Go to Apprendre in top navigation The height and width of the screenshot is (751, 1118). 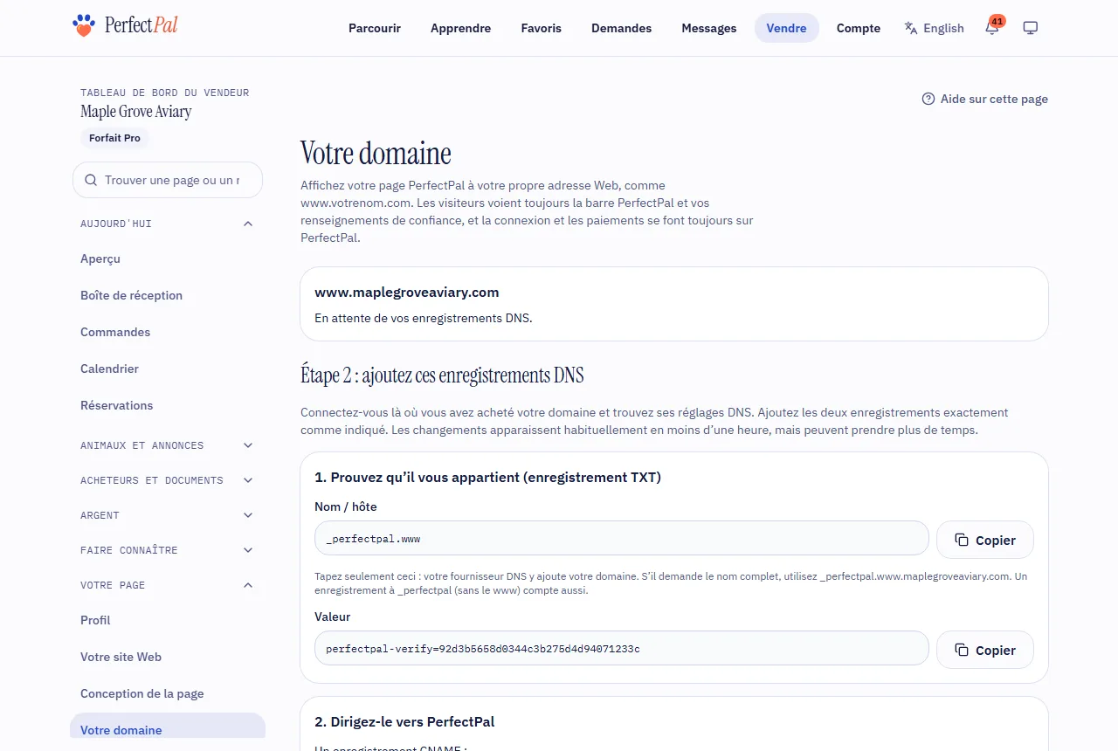click(x=460, y=28)
